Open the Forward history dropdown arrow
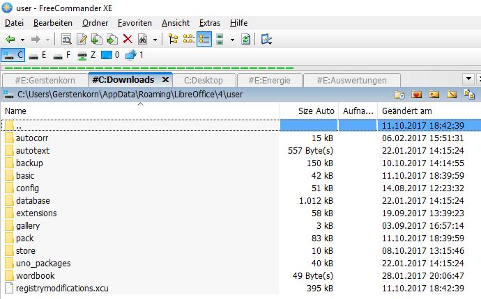The image size is (481, 299). point(47,40)
